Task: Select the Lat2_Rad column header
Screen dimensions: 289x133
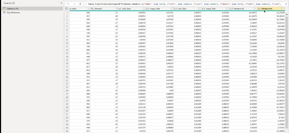Action: click(x=187, y=9)
